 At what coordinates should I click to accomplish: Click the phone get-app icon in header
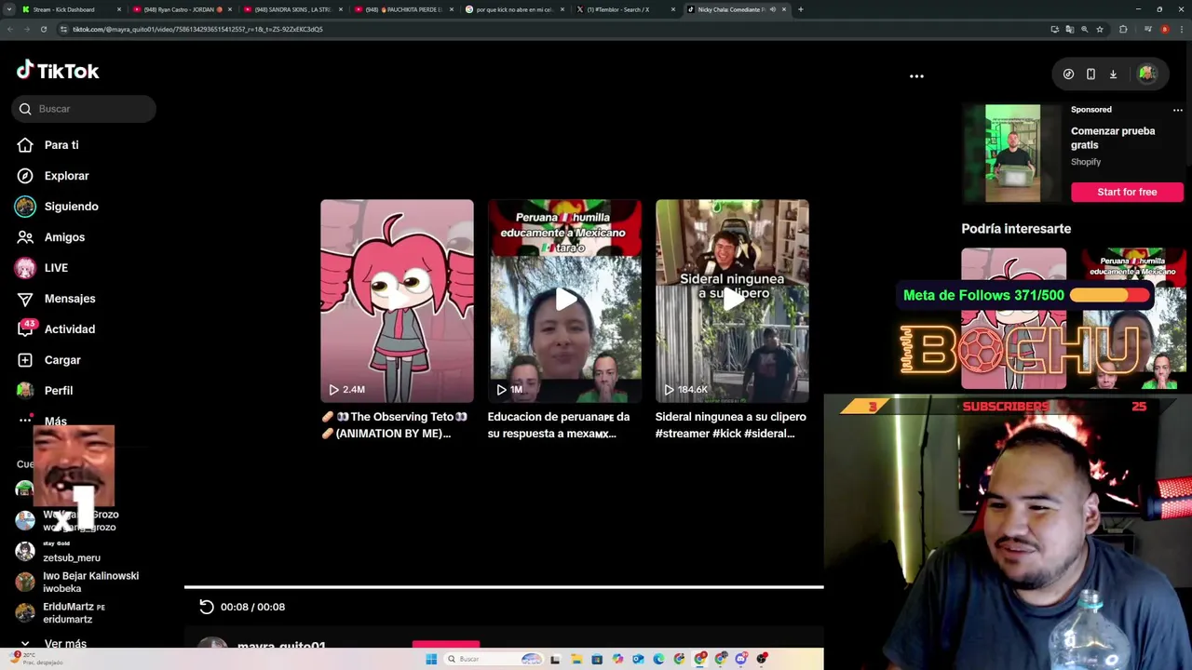1090,74
